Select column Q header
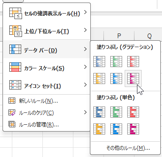 [x=149, y=36]
